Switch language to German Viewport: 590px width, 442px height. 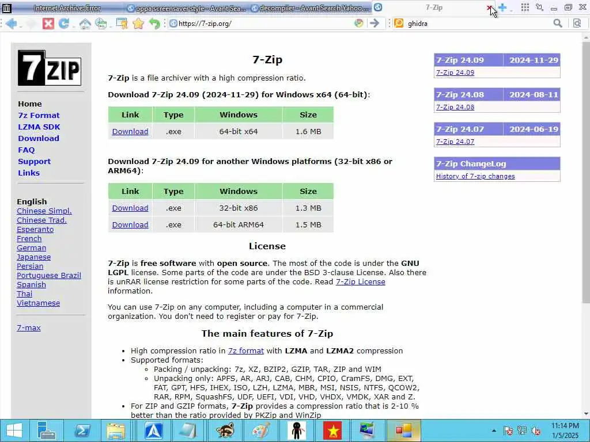[31, 247]
